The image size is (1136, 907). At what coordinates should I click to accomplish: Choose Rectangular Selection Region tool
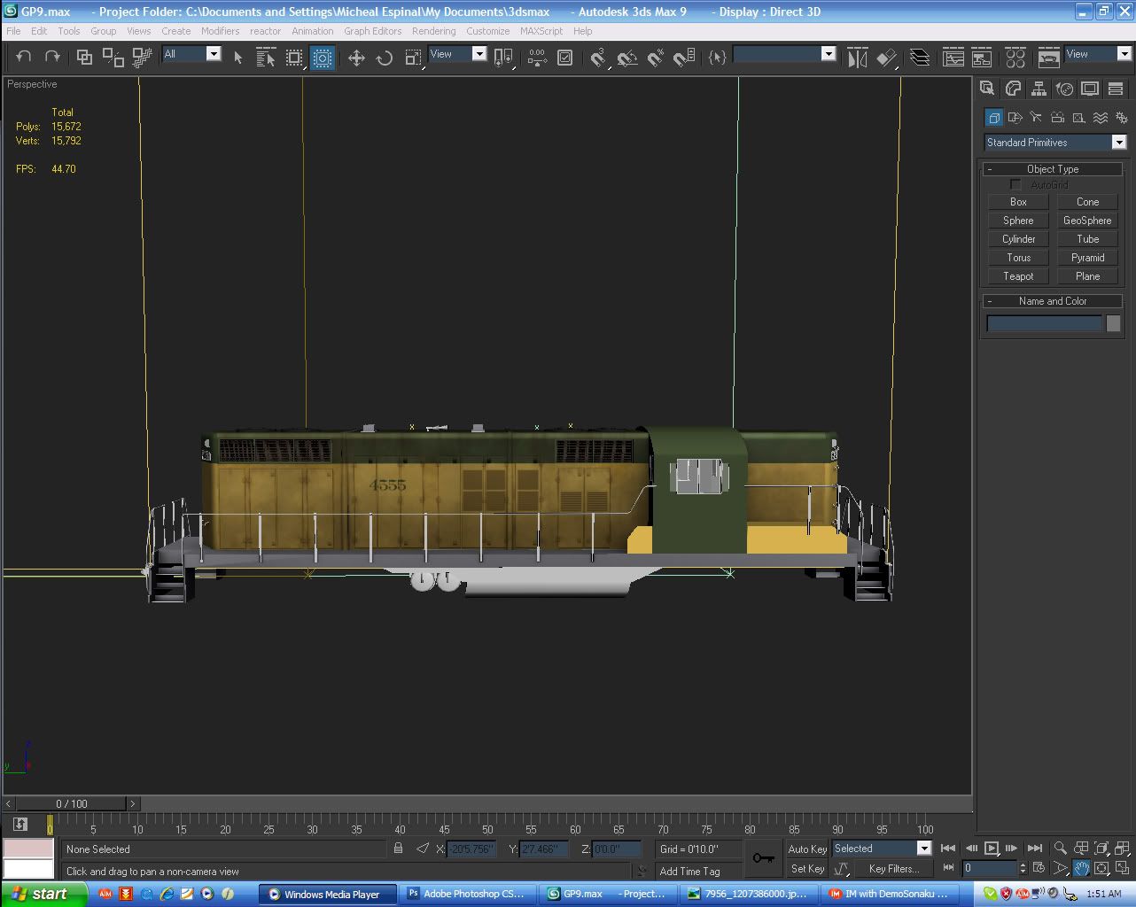(x=294, y=57)
